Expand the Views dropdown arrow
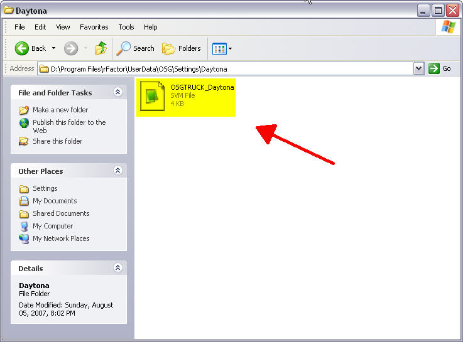Image resolution: width=463 pixels, height=342 pixels. pyautogui.click(x=231, y=49)
